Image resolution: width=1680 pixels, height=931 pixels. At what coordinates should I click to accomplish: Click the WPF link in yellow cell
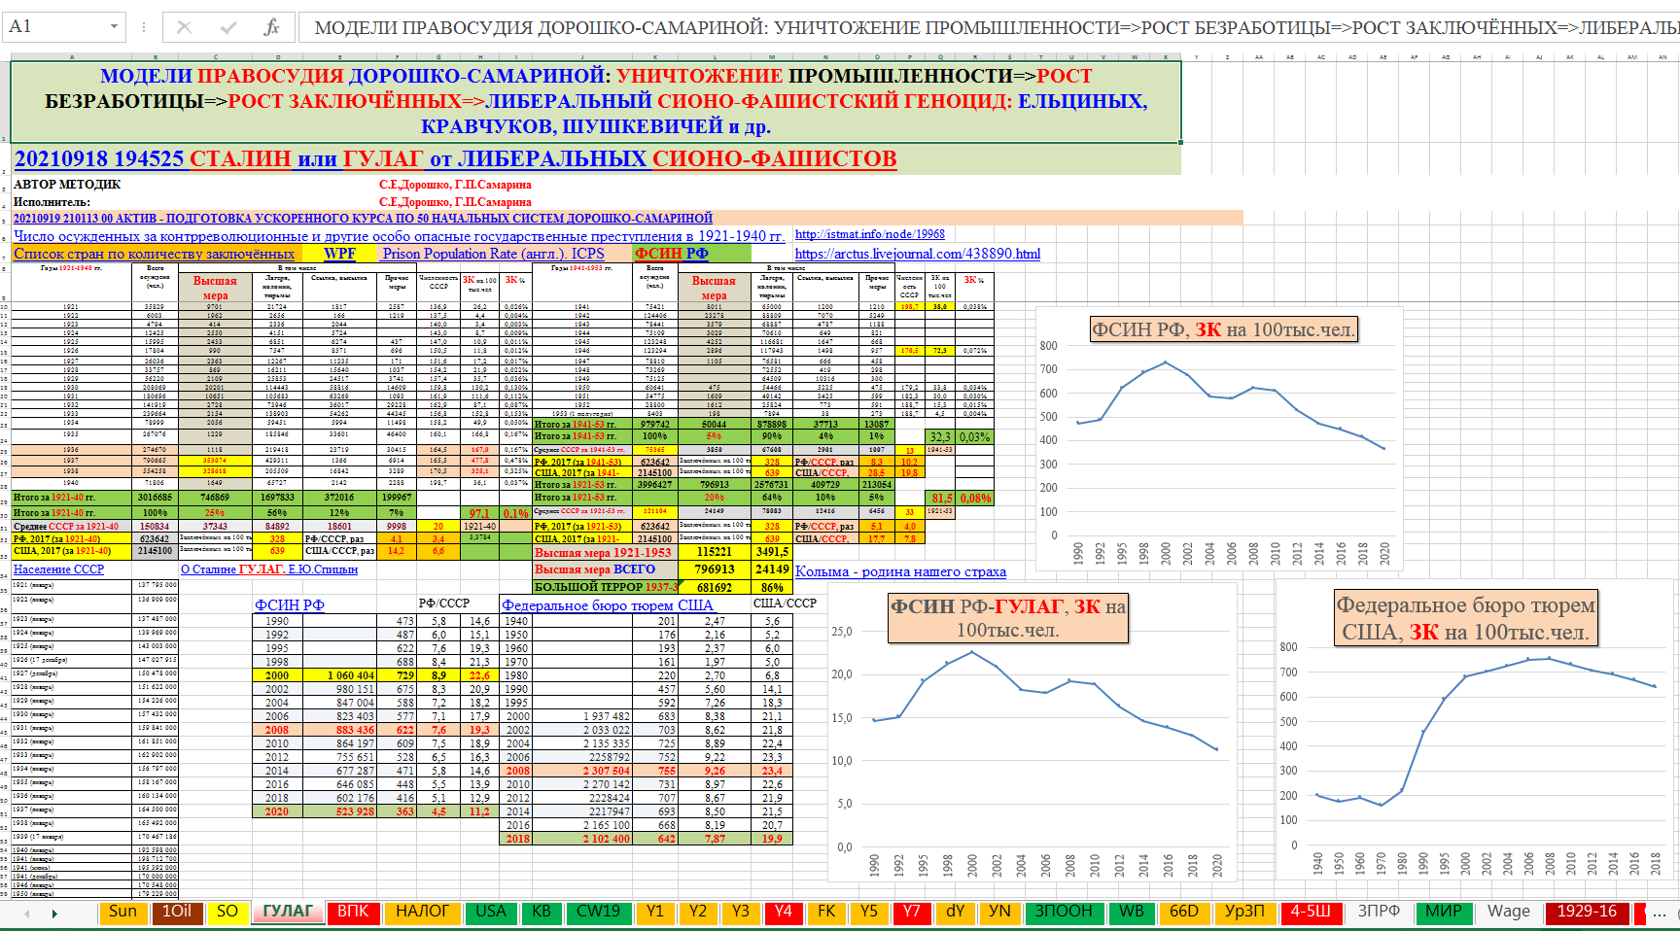point(339,254)
